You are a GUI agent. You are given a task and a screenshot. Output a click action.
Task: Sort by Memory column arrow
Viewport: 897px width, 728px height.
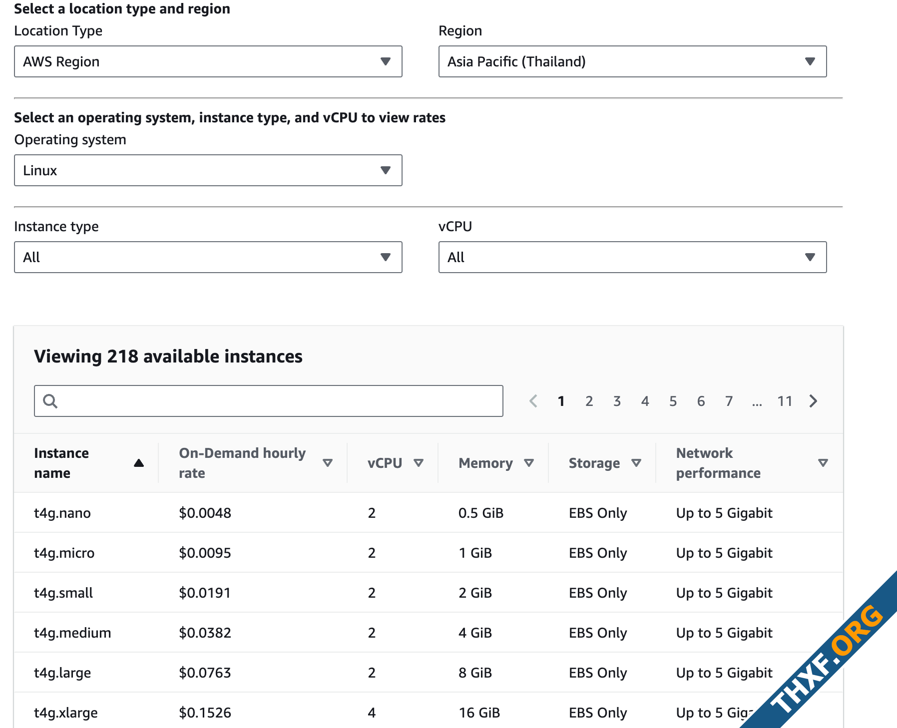529,463
